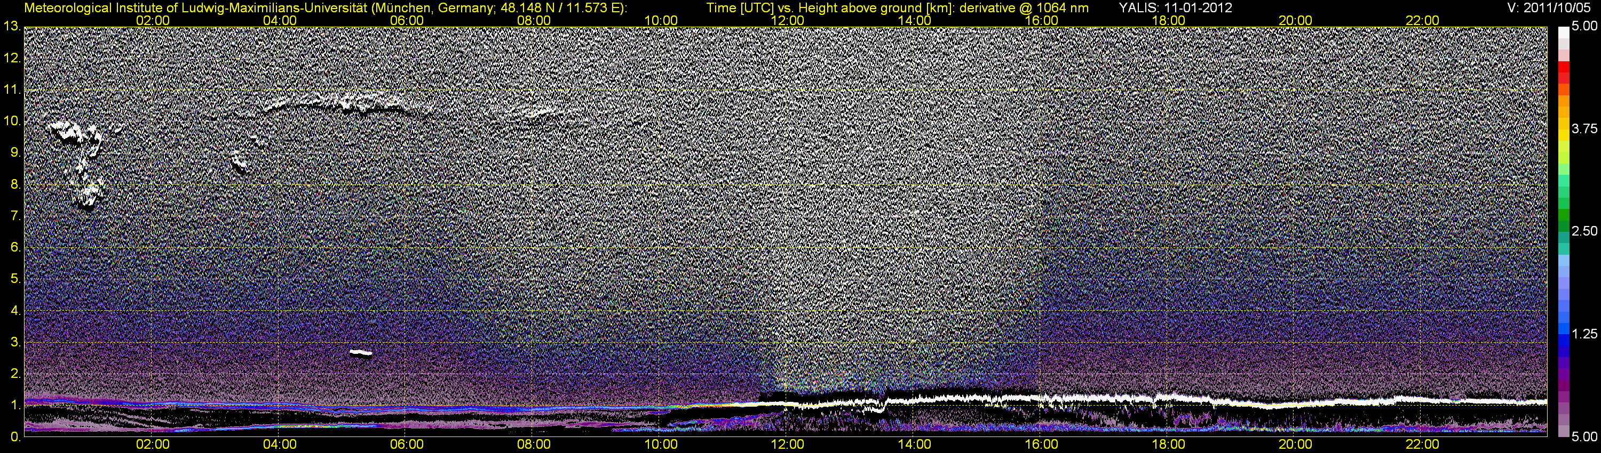Click the 6 km height axis label
This screenshot has width=1601, height=453.
15,248
